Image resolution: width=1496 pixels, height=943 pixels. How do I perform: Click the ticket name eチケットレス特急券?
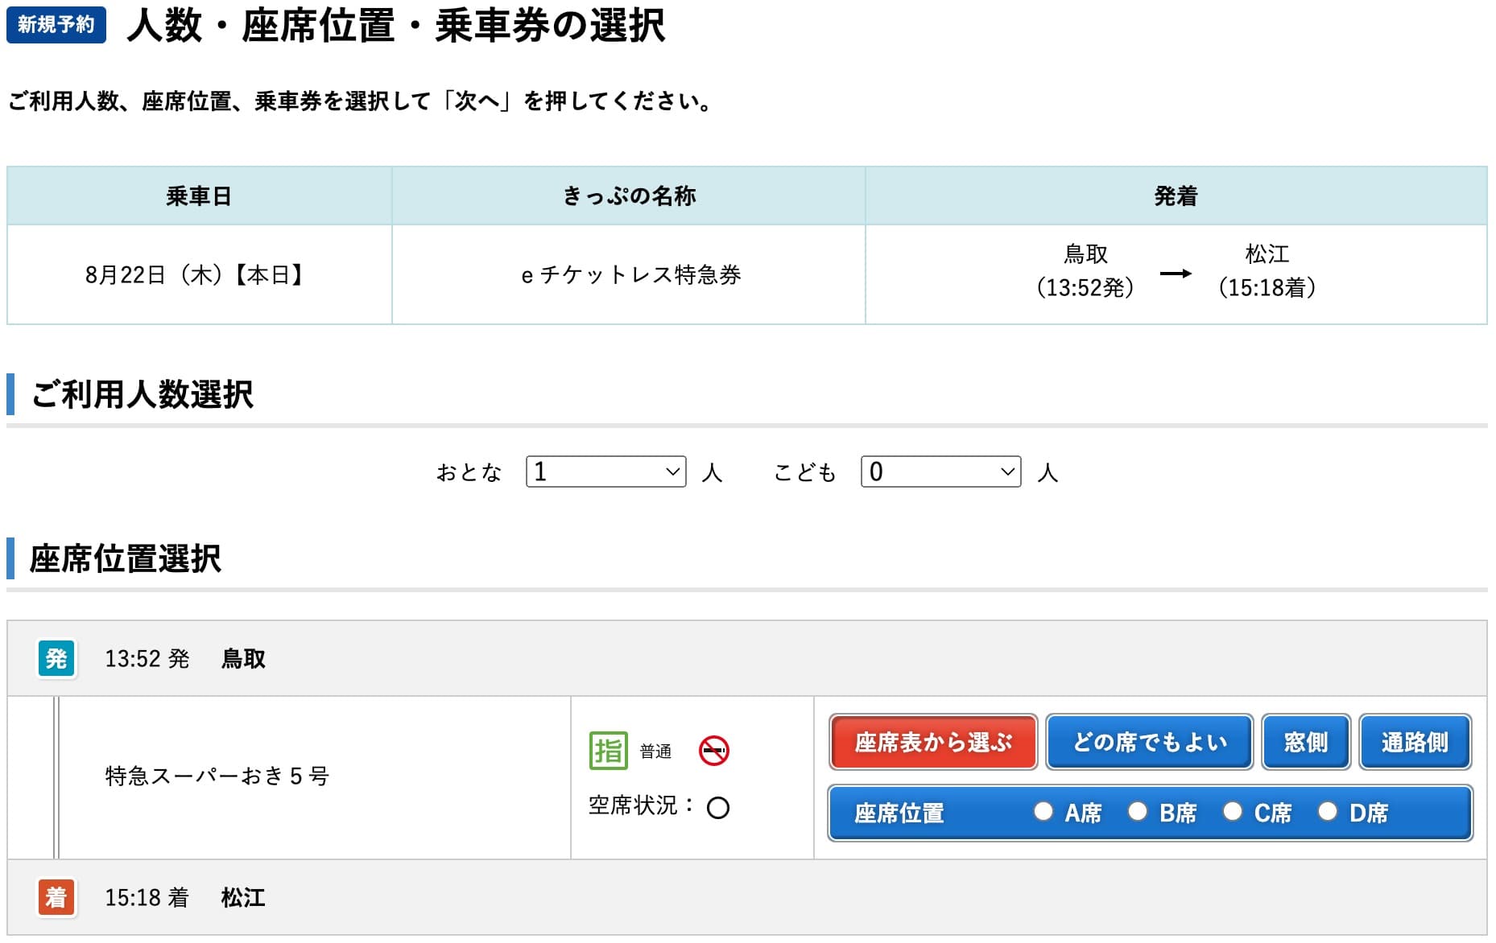point(630,275)
